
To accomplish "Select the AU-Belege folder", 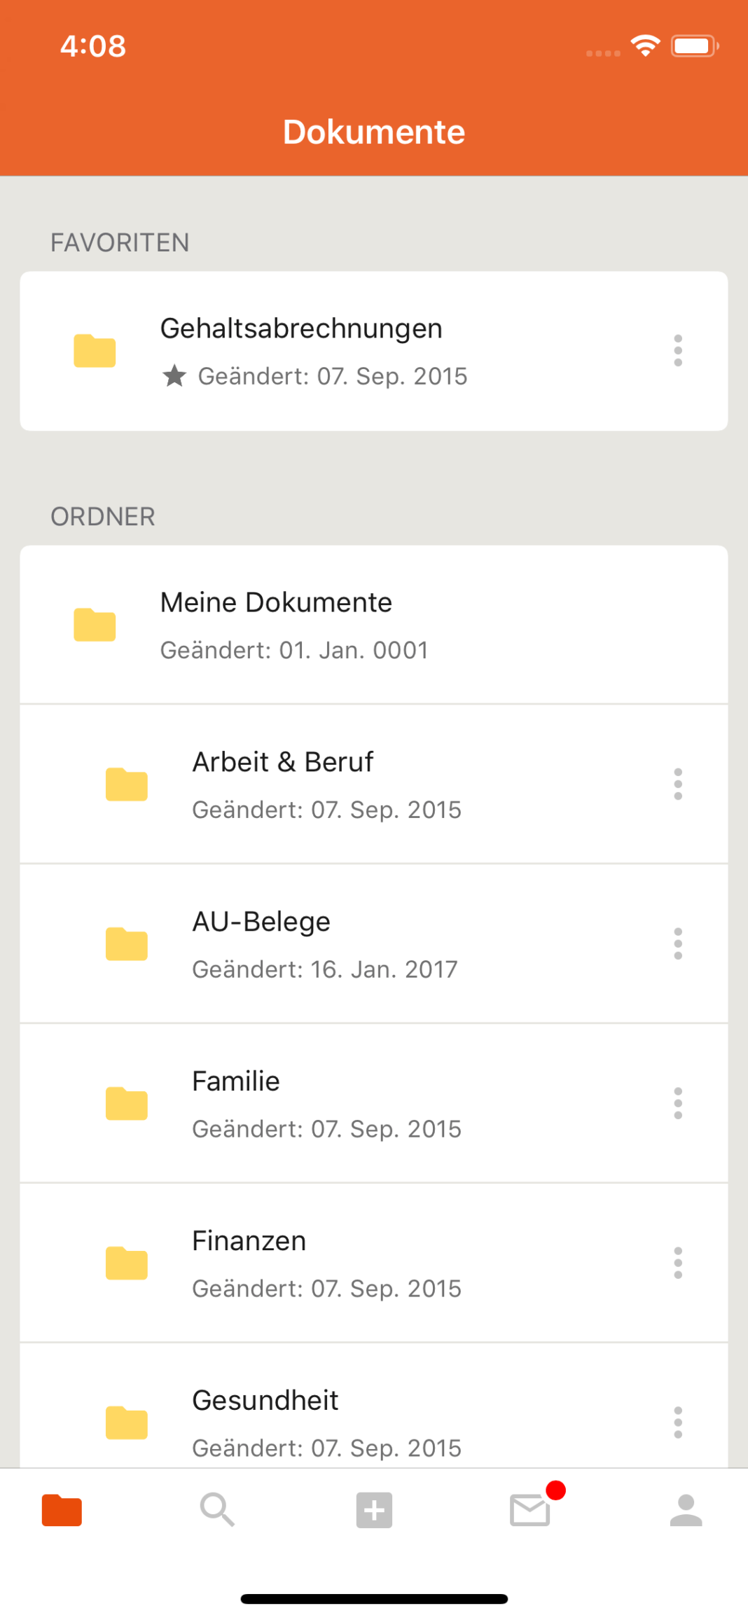I will (261, 922).
